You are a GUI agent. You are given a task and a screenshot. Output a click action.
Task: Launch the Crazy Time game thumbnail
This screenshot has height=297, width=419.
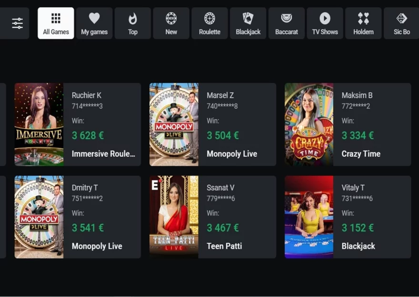pyautogui.click(x=309, y=125)
